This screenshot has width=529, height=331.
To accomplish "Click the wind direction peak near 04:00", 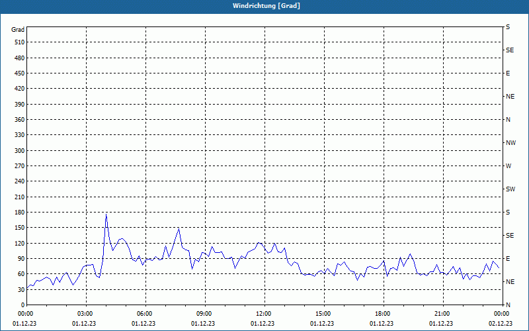I will click(106, 214).
